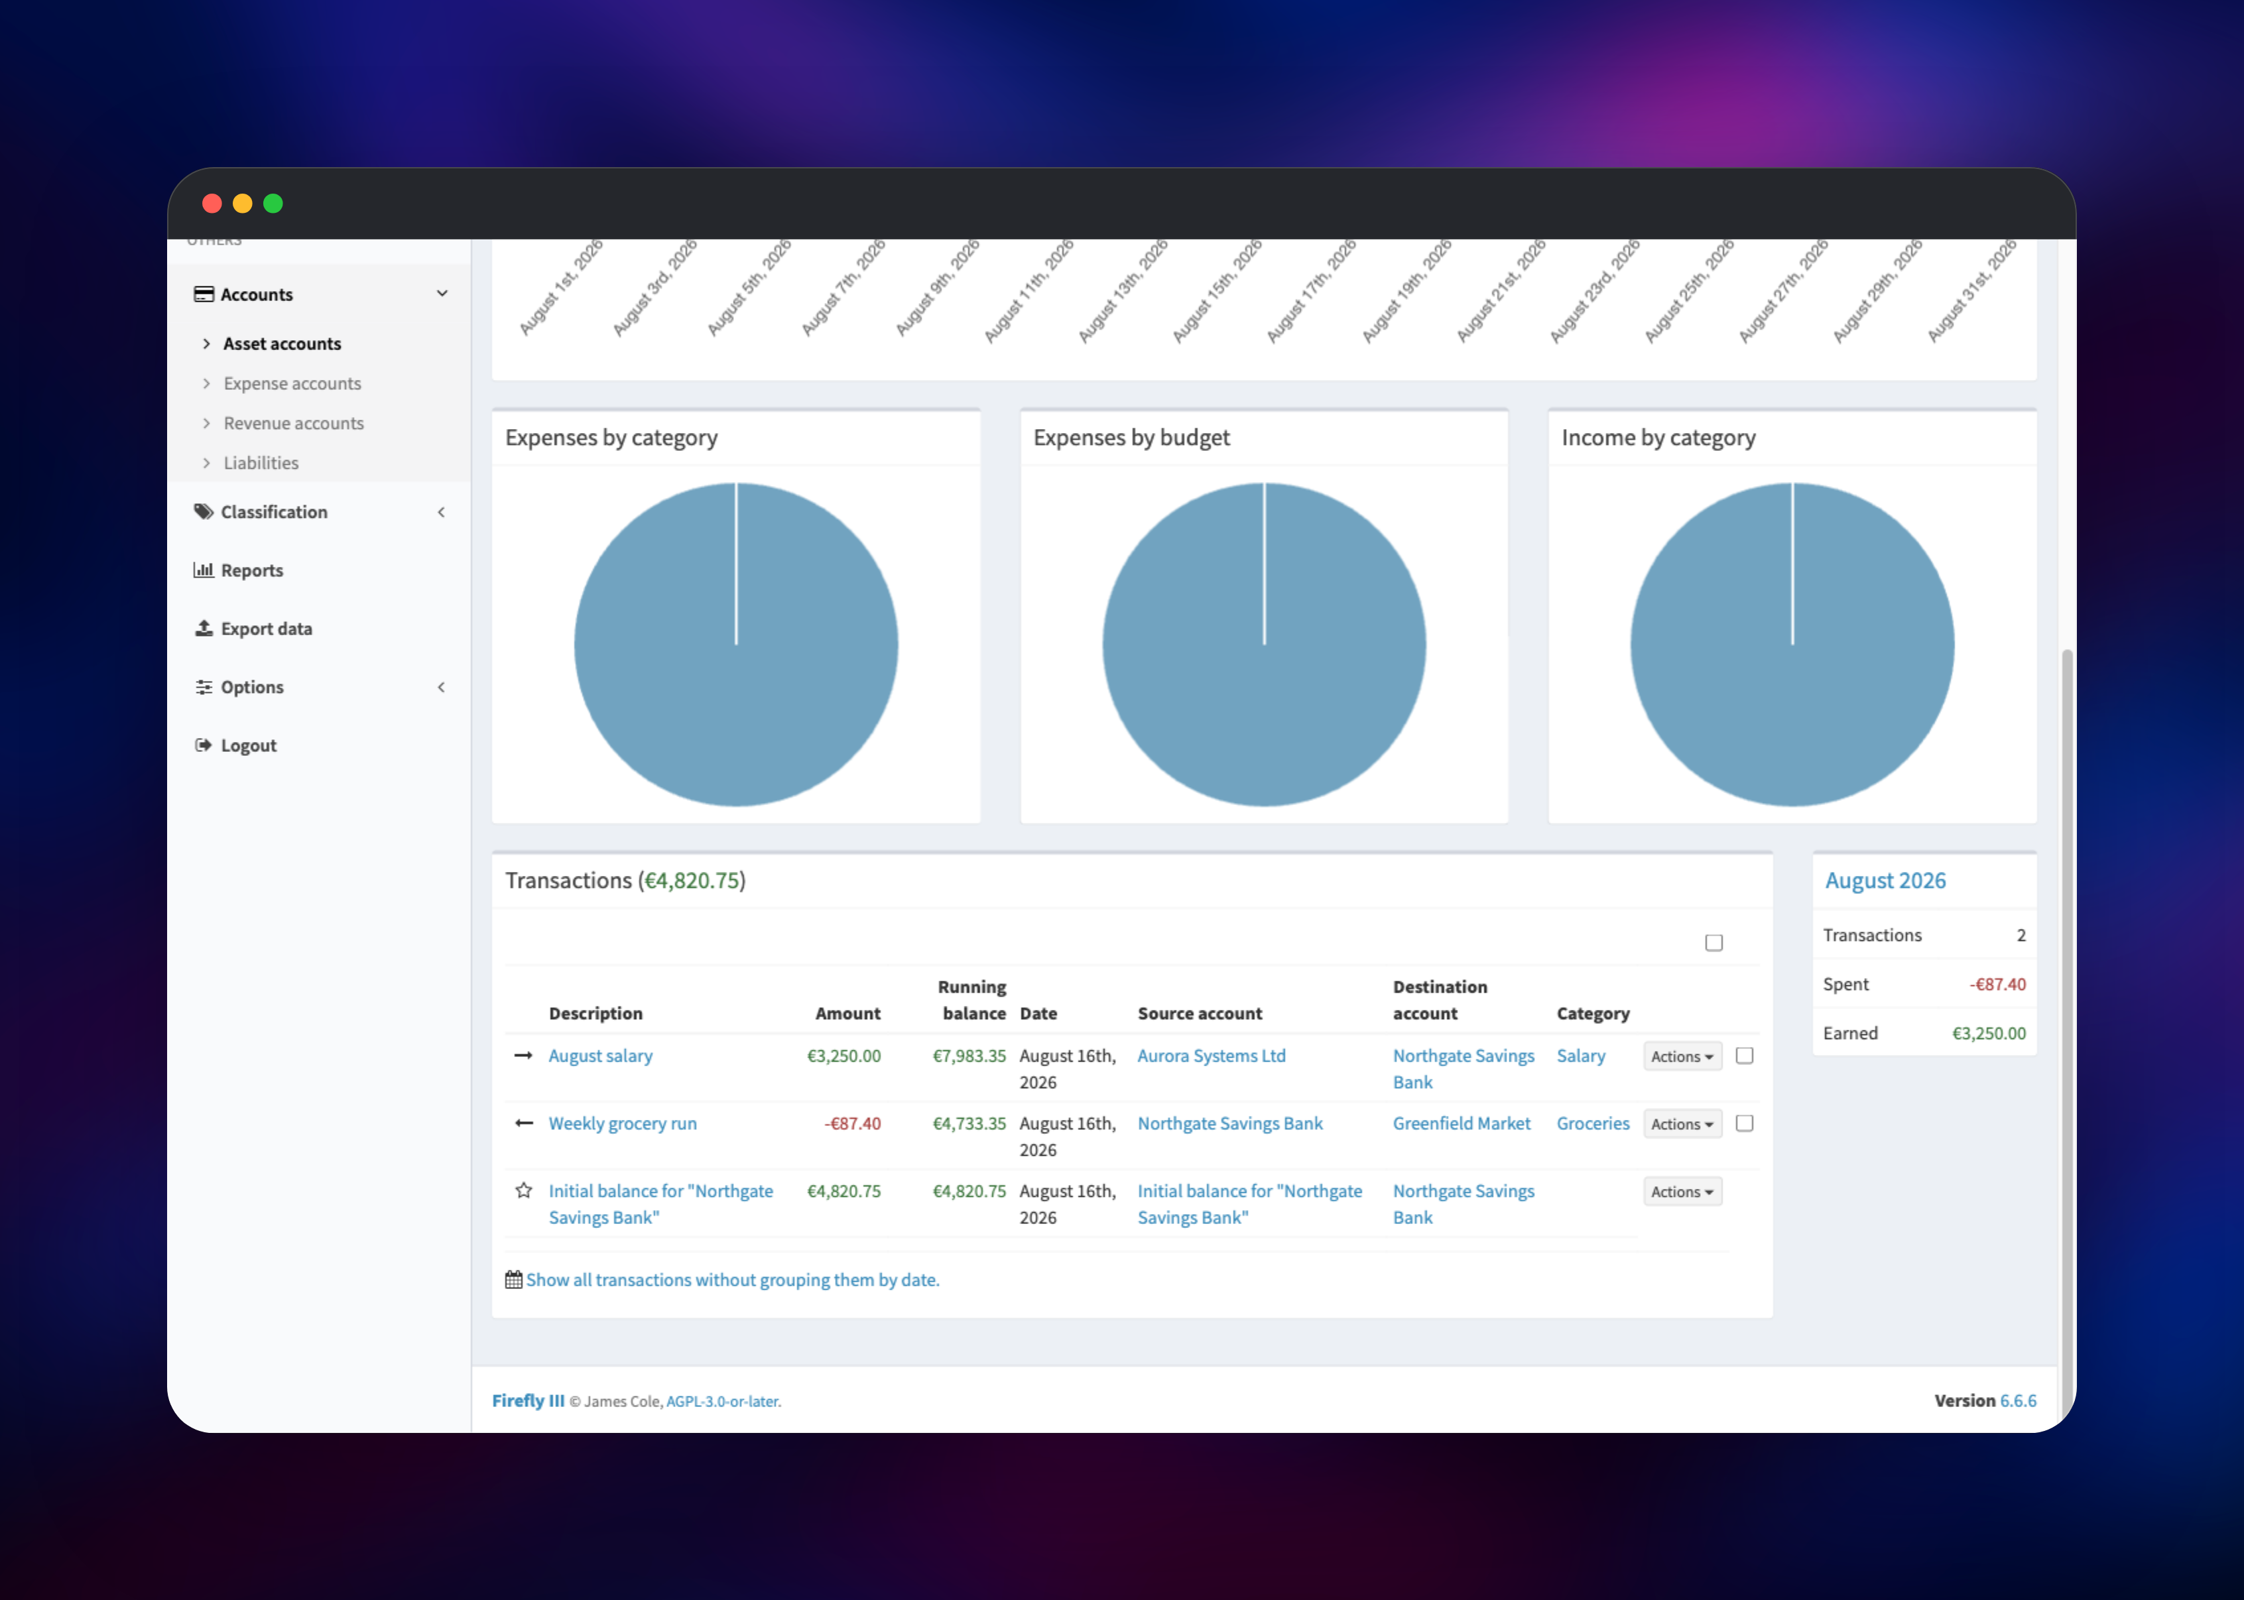
Task: Click the Destination account column header
Action: (x=1439, y=1000)
